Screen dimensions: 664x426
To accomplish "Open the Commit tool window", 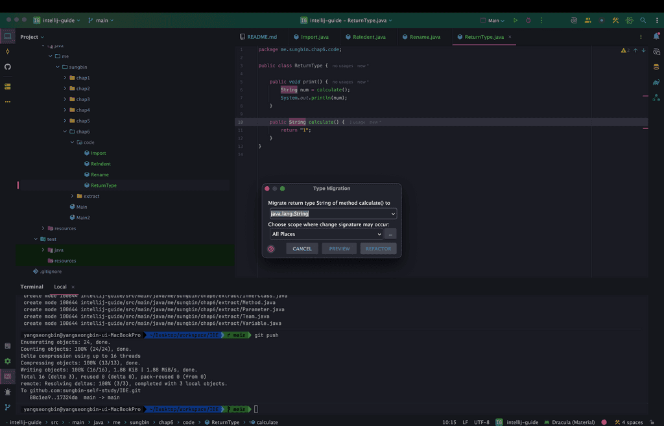I will [x=8, y=51].
